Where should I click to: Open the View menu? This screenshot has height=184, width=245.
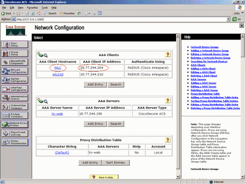(x=21, y=8)
